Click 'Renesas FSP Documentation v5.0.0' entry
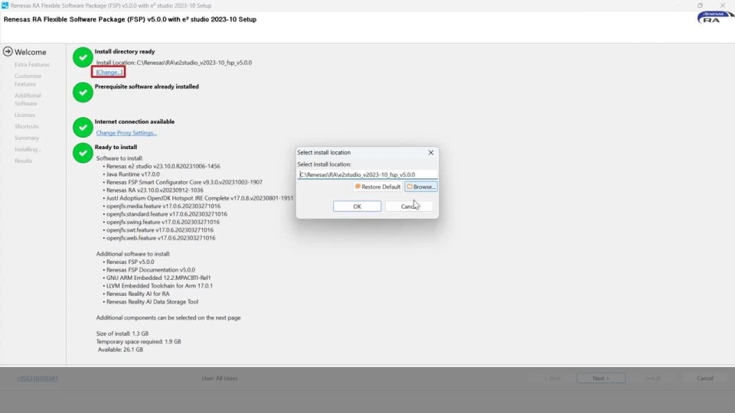735x413 pixels. tap(151, 270)
